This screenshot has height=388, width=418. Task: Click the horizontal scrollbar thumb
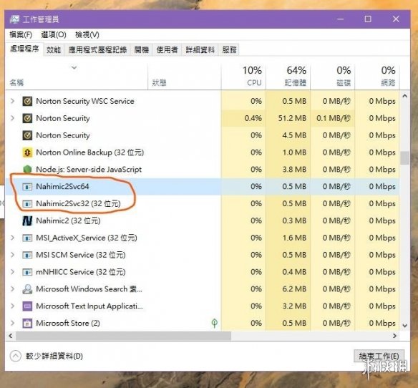click(x=123, y=336)
